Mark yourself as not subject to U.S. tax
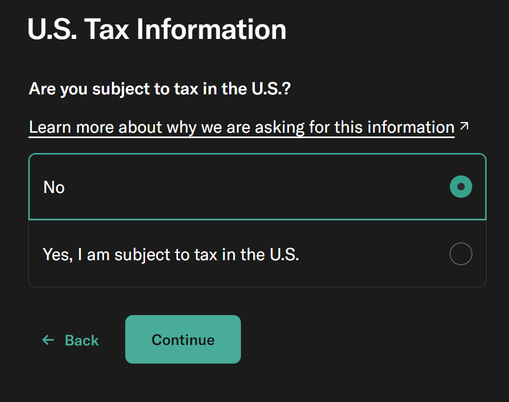The width and height of the screenshot is (509, 402). [460, 187]
